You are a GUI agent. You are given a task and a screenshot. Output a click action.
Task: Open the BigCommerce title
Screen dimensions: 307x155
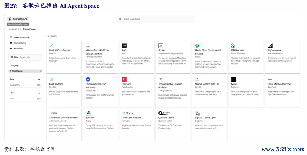pos(274,50)
